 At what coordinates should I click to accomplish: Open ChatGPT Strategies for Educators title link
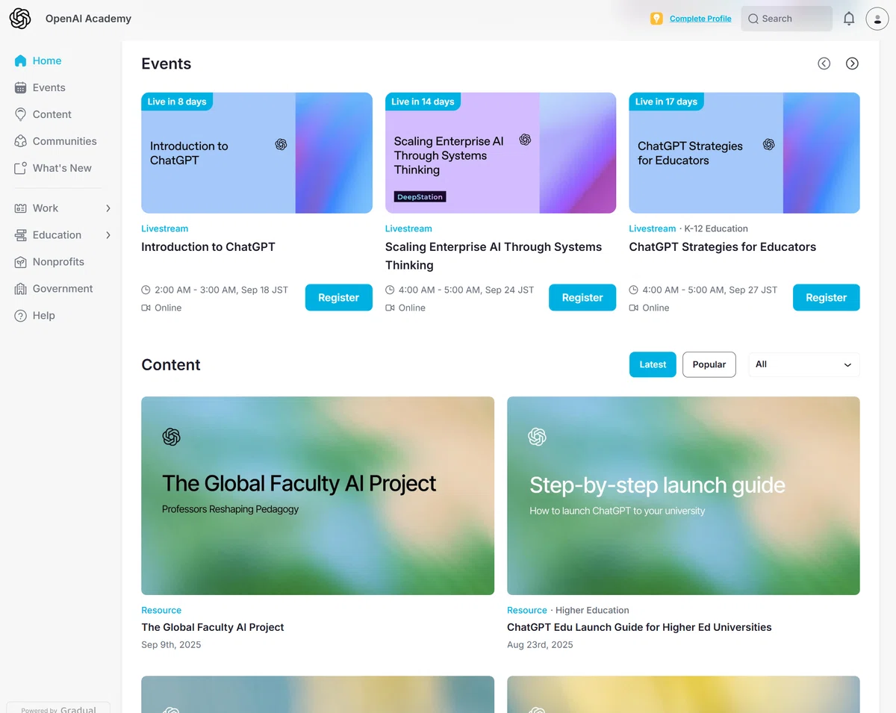(x=722, y=247)
